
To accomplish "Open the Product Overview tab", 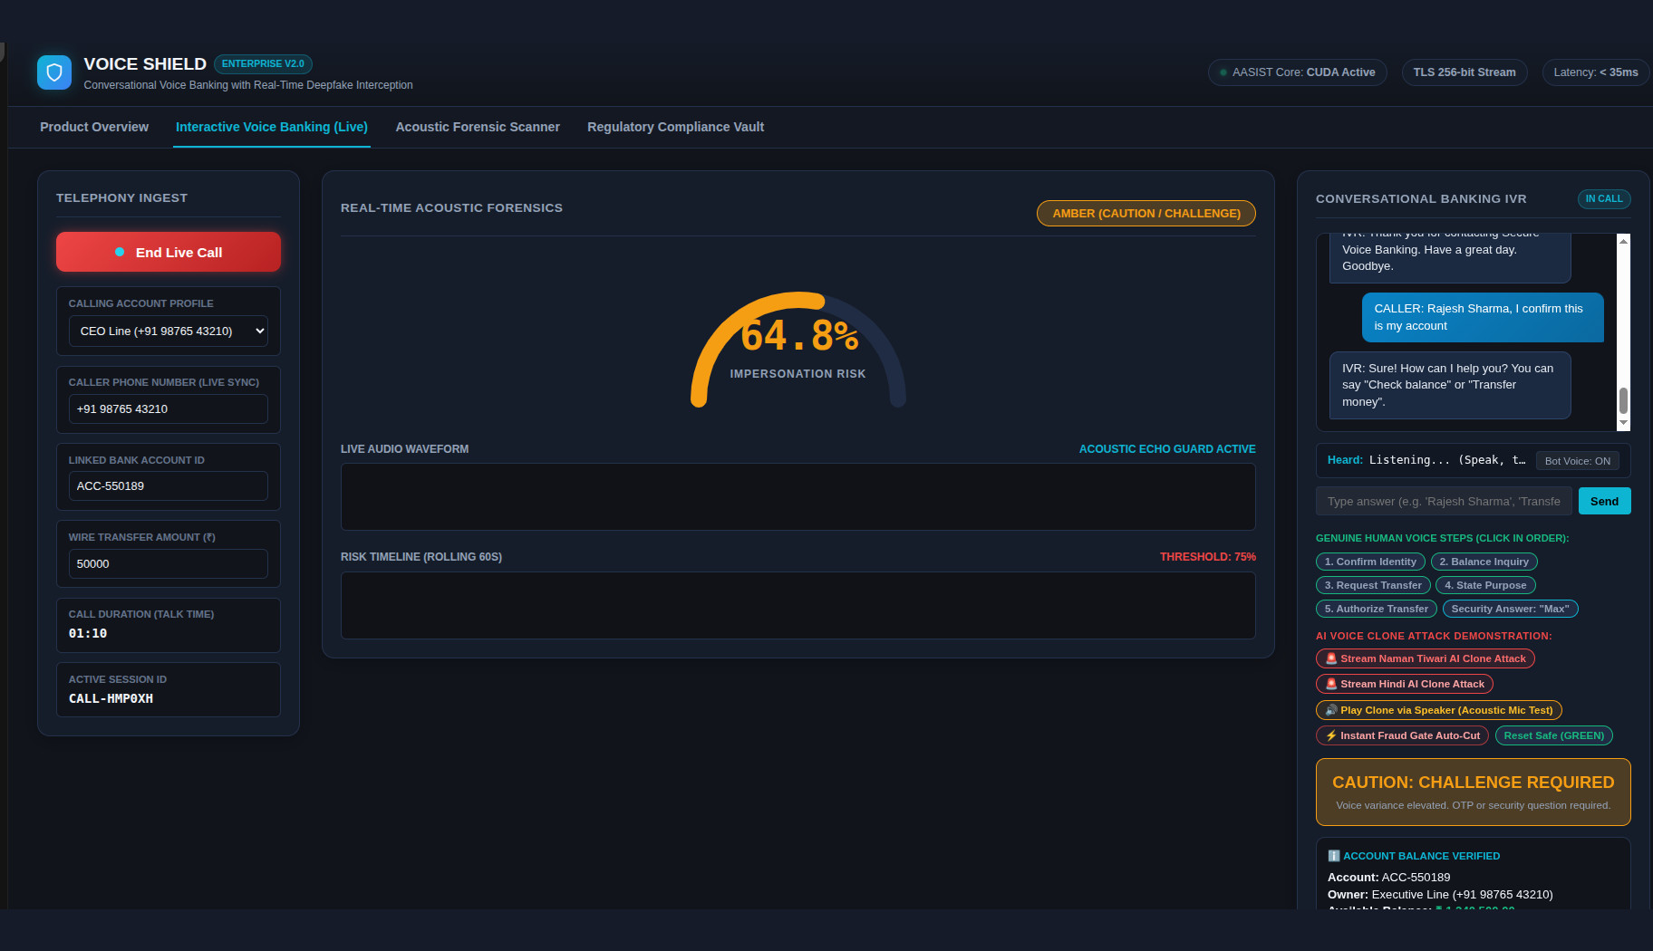I will point(94,127).
